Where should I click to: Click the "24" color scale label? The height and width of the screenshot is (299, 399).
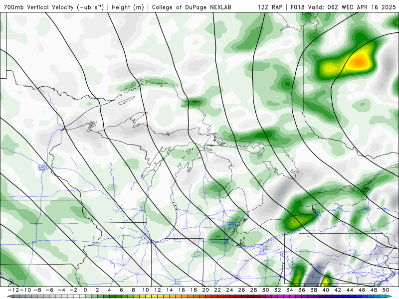[x=229, y=290]
